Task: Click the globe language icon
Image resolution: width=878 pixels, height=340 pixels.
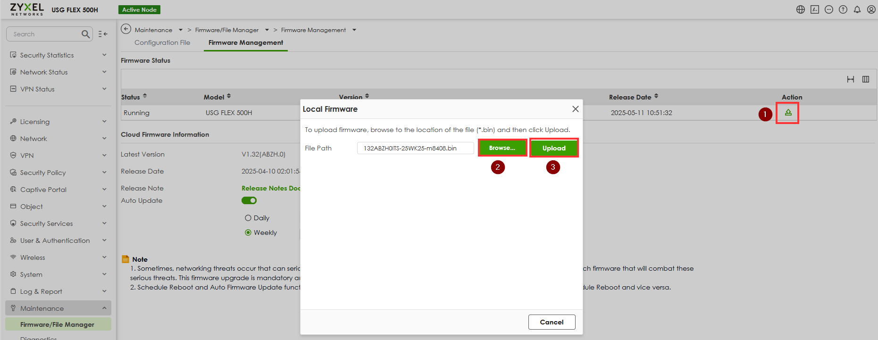Action: pos(801,9)
